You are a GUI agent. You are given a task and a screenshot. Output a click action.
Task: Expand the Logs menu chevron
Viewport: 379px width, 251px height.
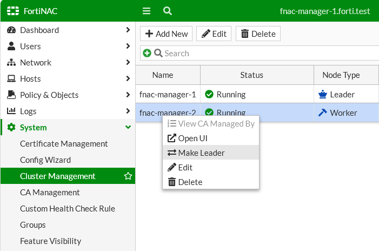click(x=128, y=111)
